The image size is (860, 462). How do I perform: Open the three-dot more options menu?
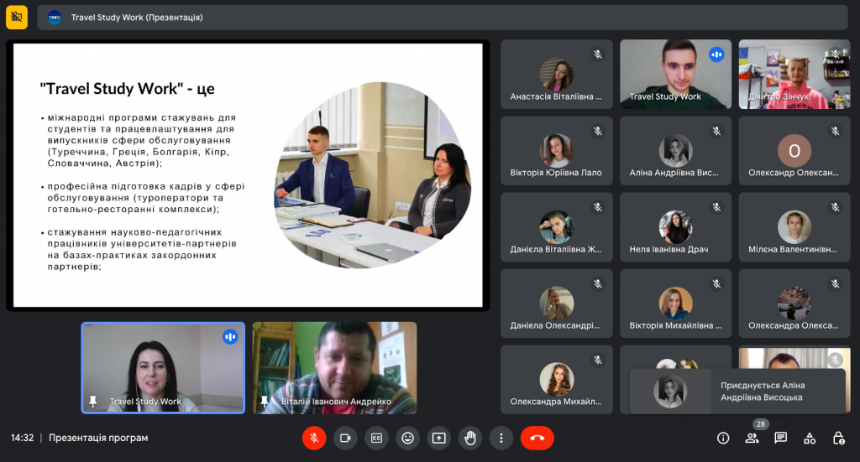pos(501,438)
